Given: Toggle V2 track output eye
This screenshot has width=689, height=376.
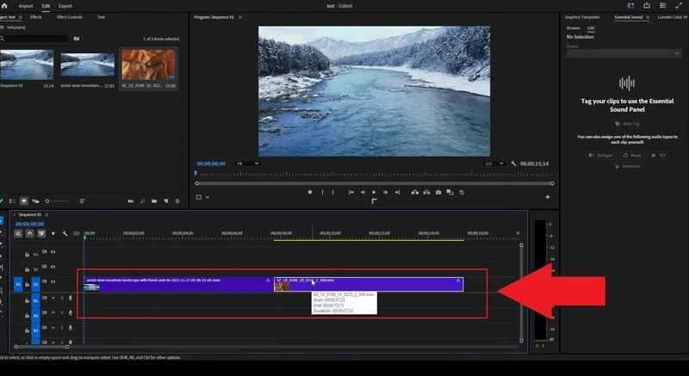Looking at the screenshot, I should click(53, 267).
